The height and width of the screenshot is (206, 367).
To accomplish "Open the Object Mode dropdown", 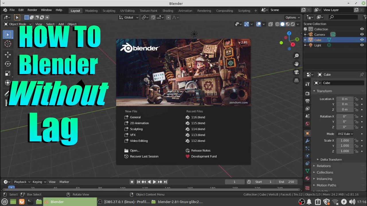I will click(x=18, y=24).
